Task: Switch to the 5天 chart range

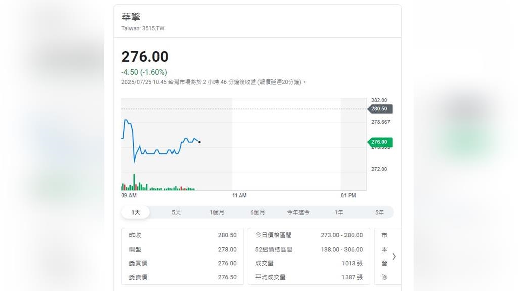Action: point(176,212)
